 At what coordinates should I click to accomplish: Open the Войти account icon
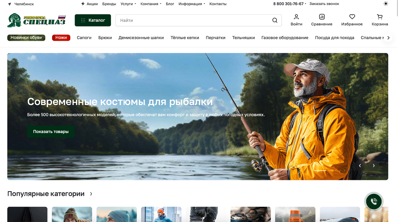pyautogui.click(x=296, y=17)
